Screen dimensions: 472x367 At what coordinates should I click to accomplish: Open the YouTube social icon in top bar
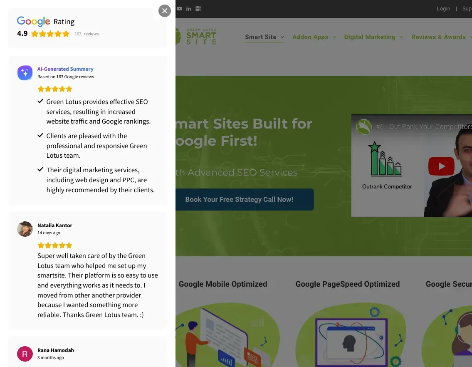coord(179,8)
